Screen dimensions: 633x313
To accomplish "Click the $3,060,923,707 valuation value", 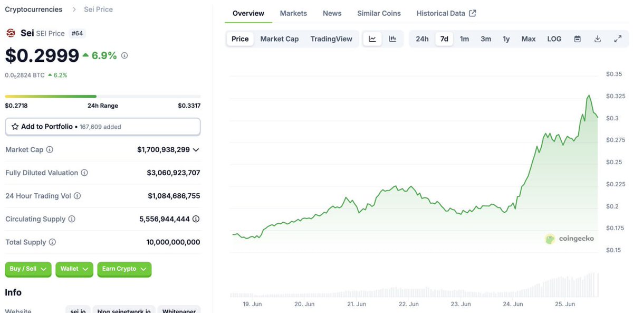I will pos(174,173).
